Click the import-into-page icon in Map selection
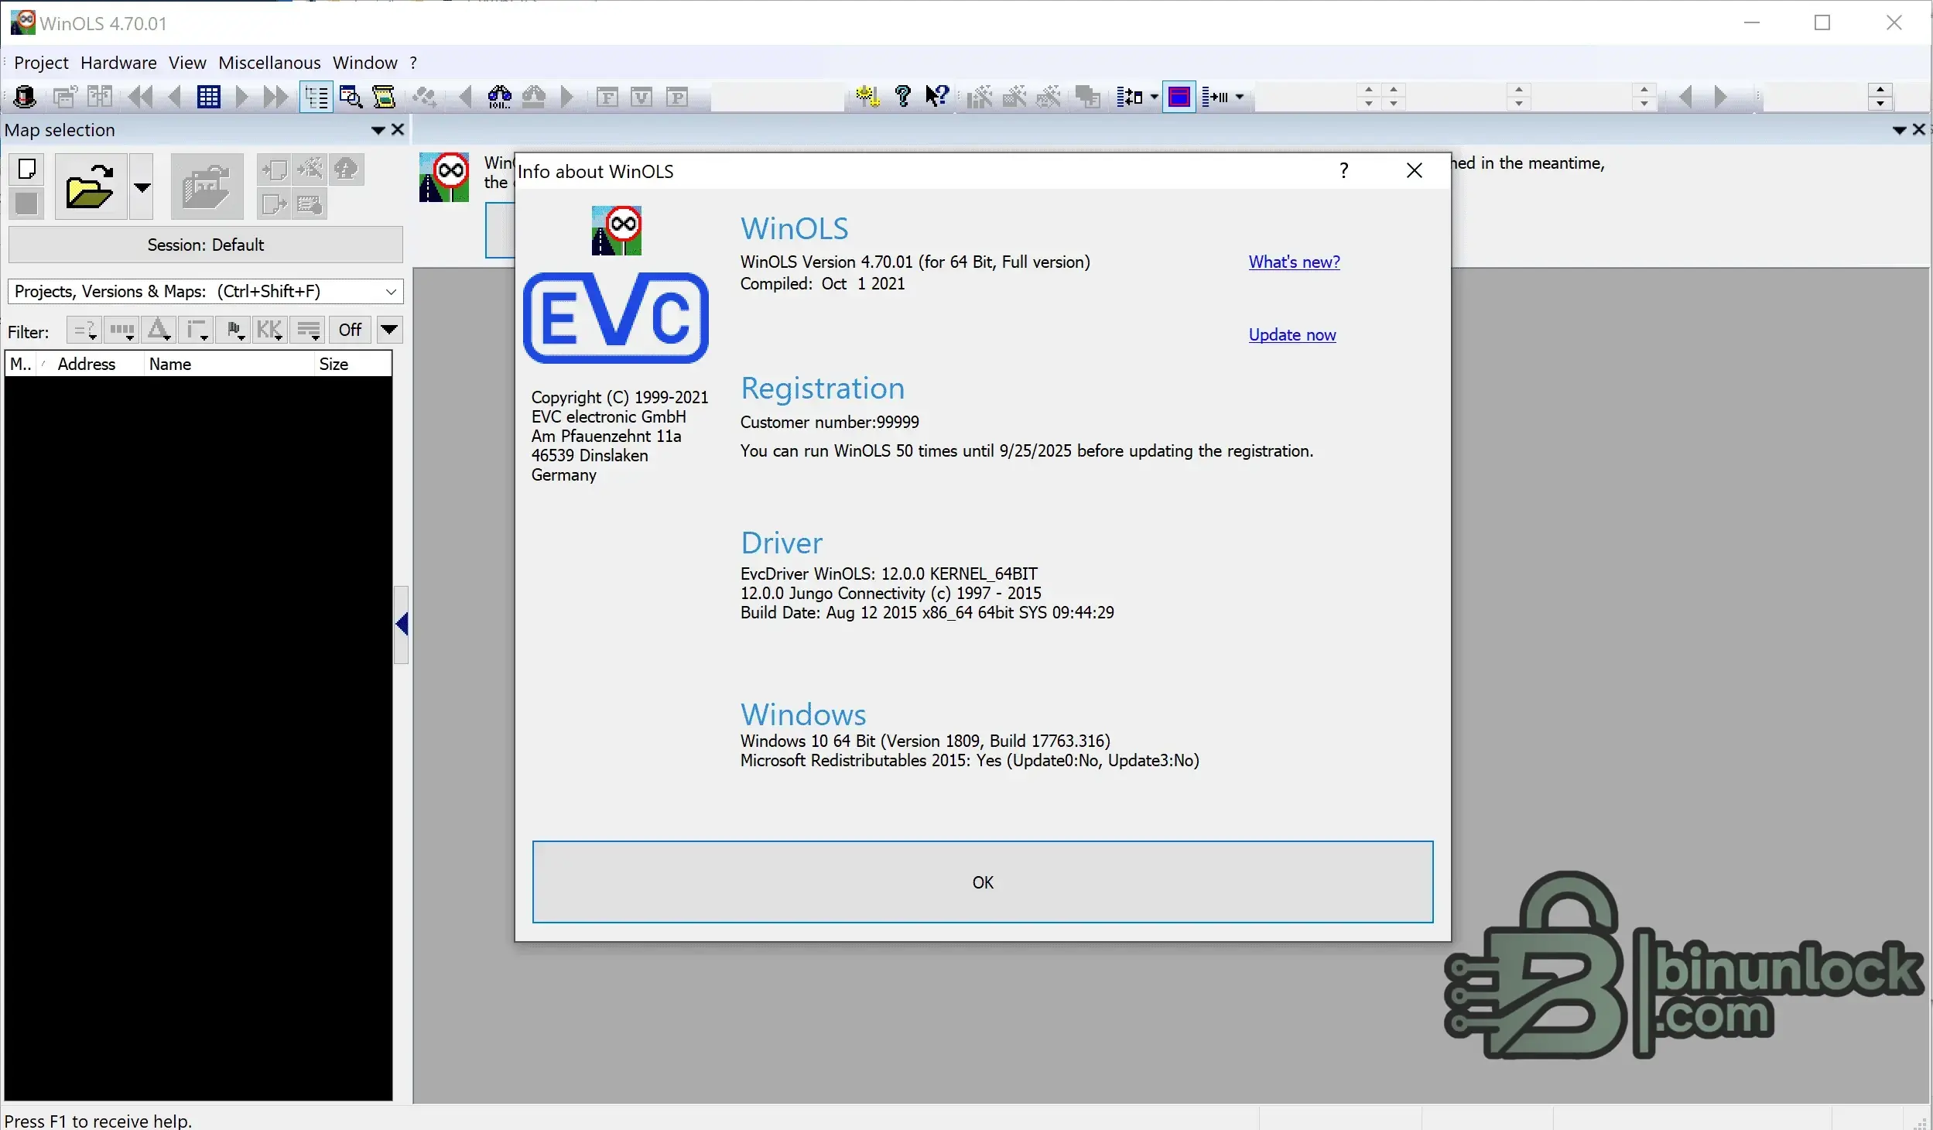The width and height of the screenshot is (1933, 1130). point(275,169)
